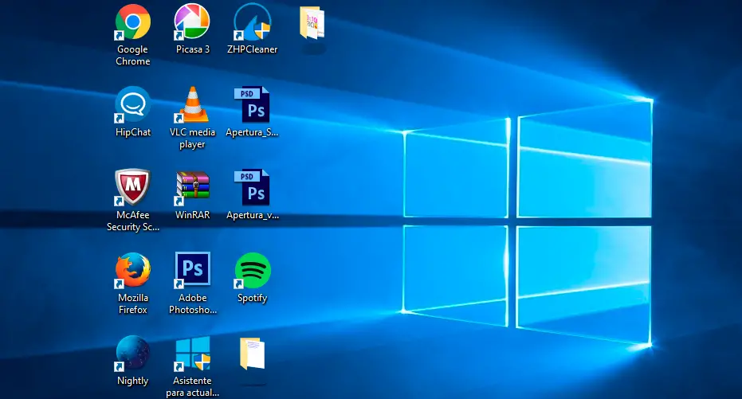Open the HipChat desktop icon

133,104
